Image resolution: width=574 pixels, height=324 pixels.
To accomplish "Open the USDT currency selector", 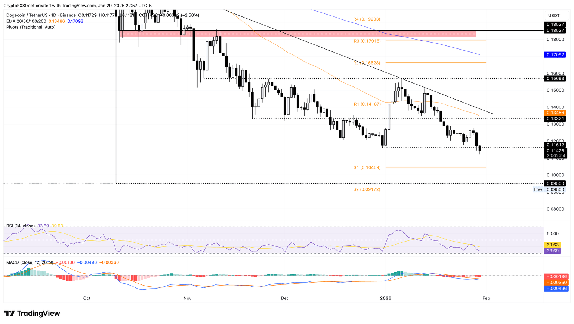I will point(553,15).
